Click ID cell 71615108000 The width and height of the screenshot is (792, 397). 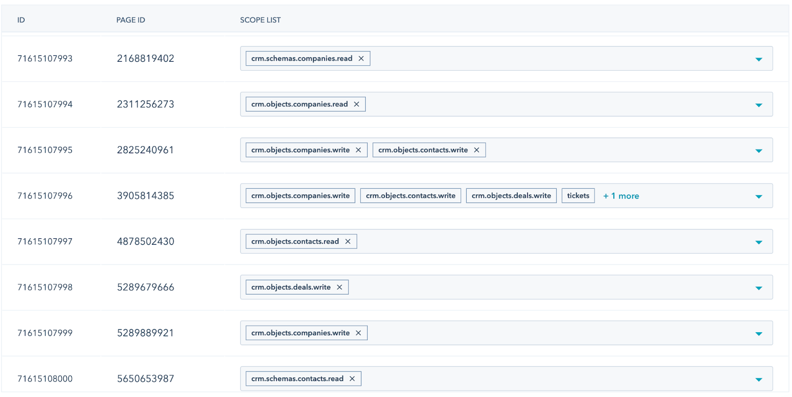pos(45,379)
